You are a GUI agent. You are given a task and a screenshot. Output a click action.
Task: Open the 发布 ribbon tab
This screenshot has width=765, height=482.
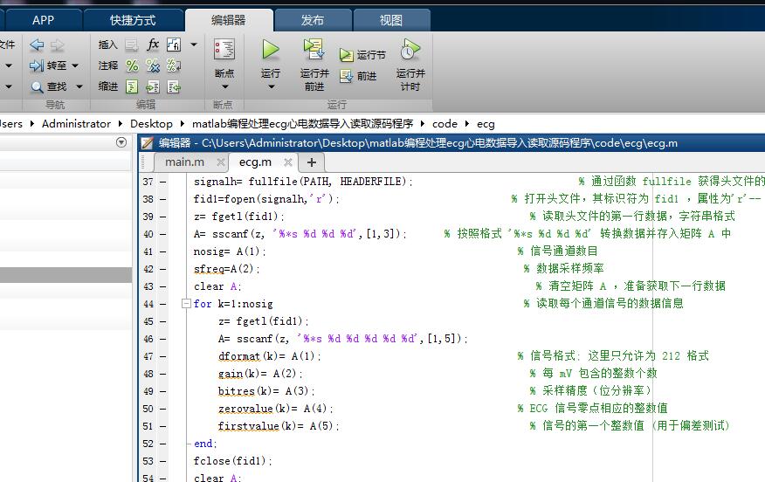(x=313, y=20)
